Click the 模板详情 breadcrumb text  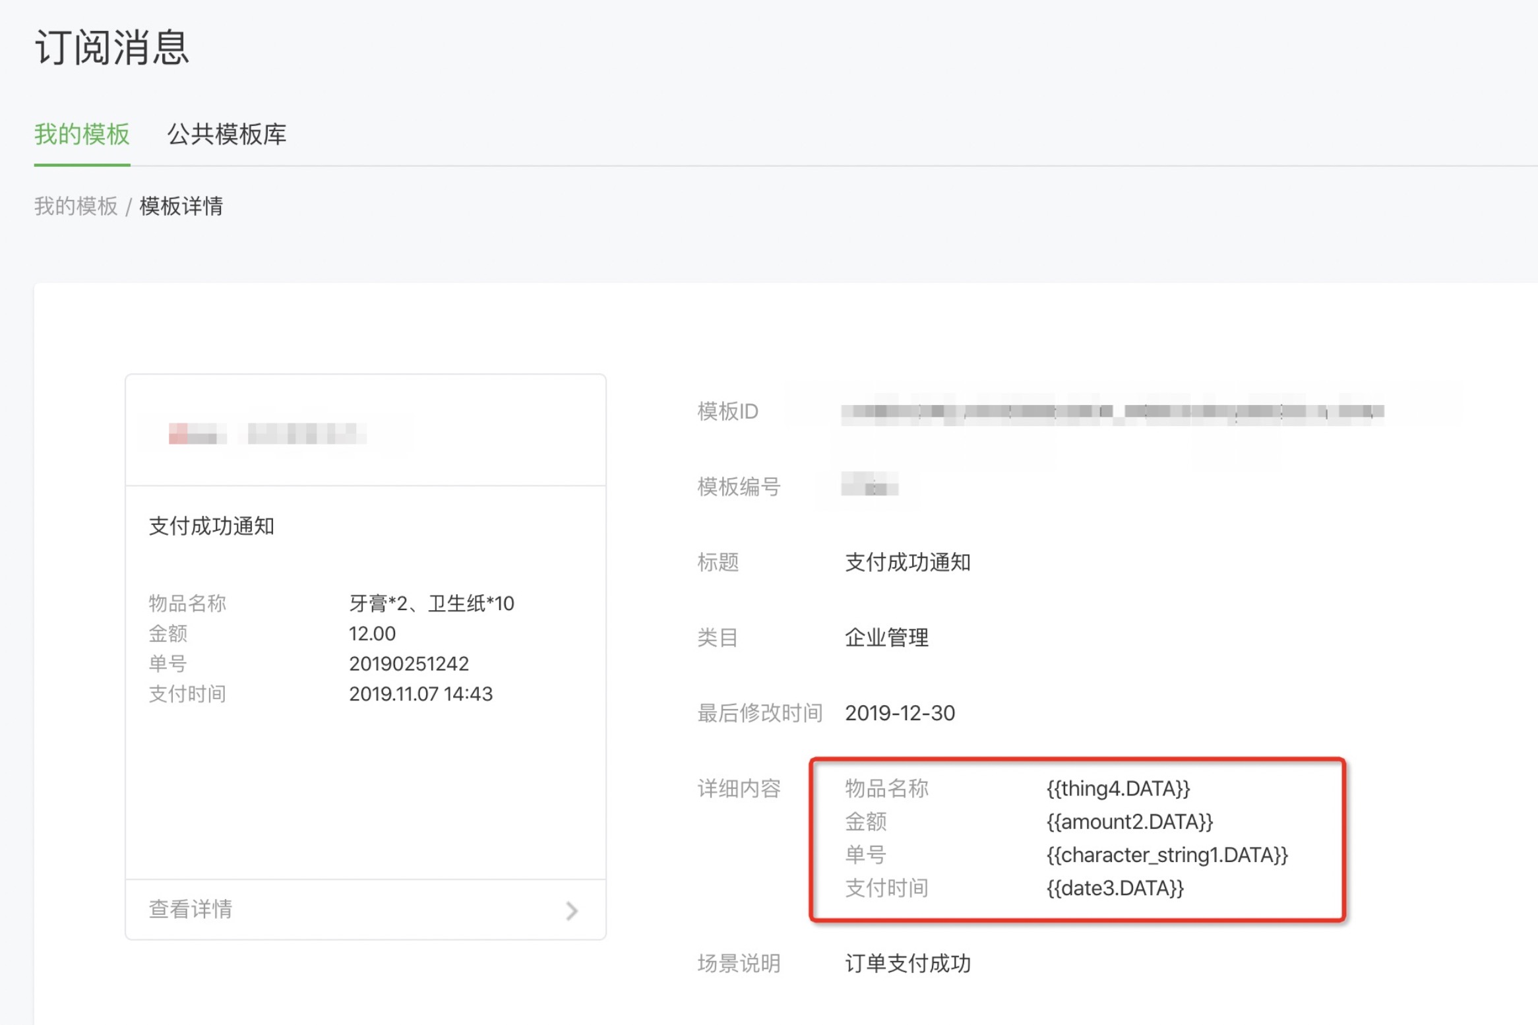tap(181, 206)
